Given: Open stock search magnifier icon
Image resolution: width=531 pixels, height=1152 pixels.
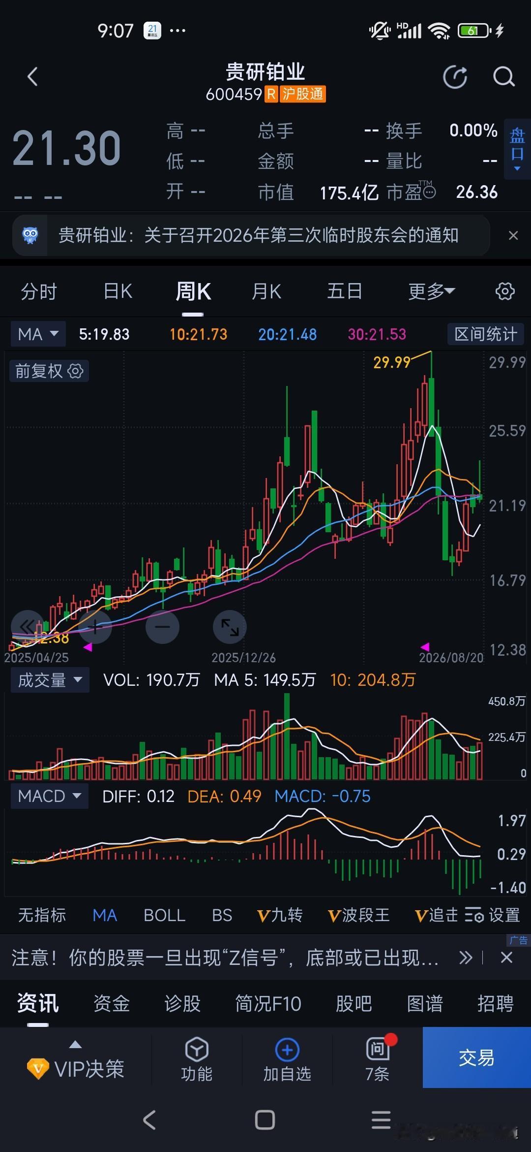Looking at the screenshot, I should click(x=503, y=77).
